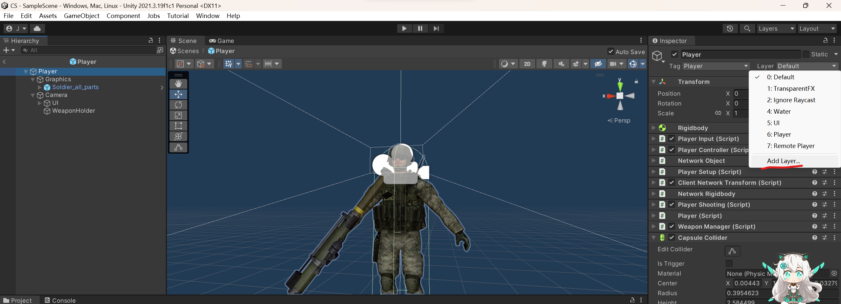
Task: Click the account J button
Action: tap(16, 28)
